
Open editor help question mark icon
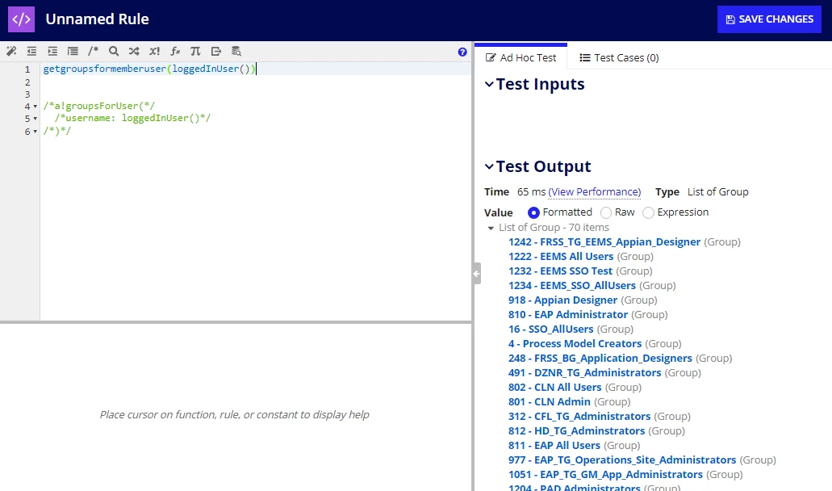462,52
